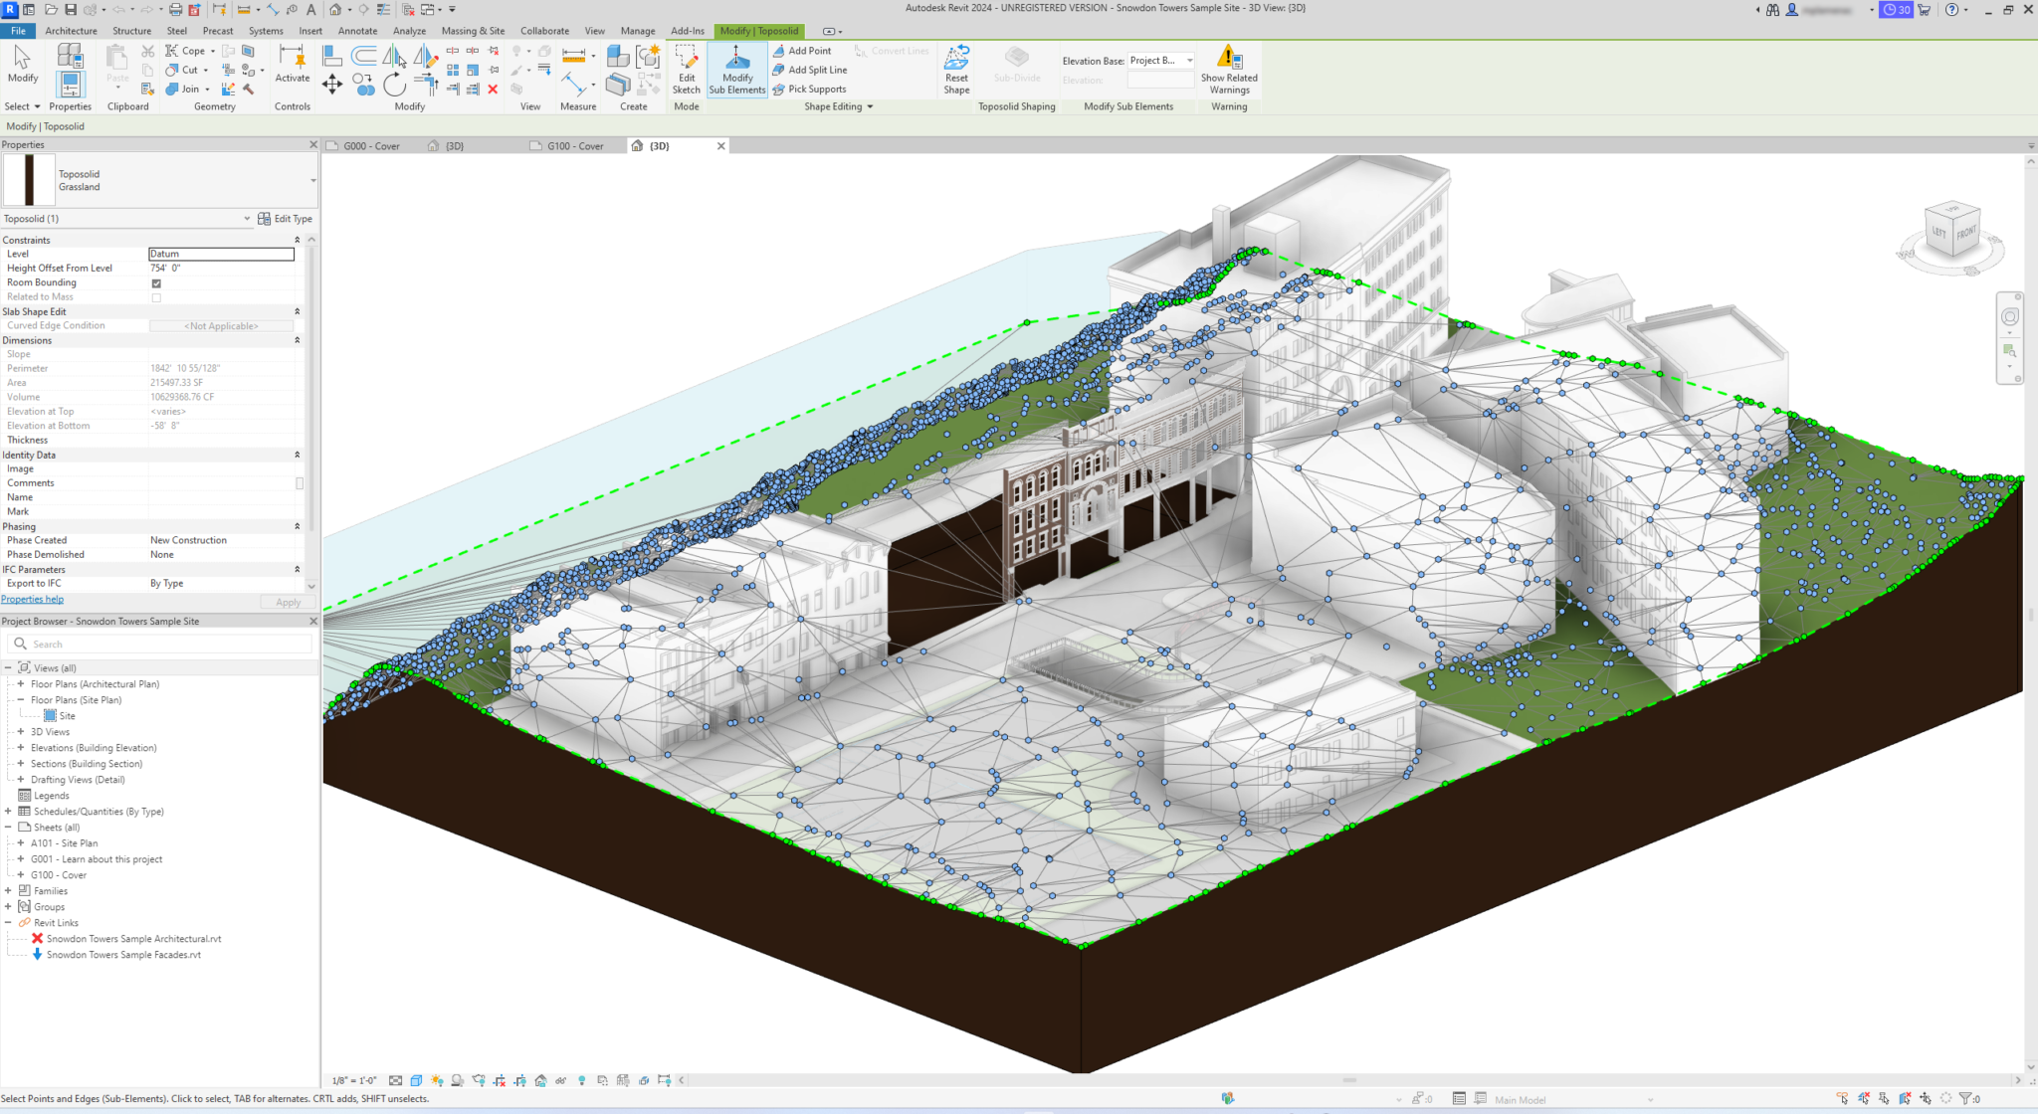This screenshot has height=1114, width=2038.
Task: Expand the Elevations Building Elevation section
Action: [x=19, y=748]
